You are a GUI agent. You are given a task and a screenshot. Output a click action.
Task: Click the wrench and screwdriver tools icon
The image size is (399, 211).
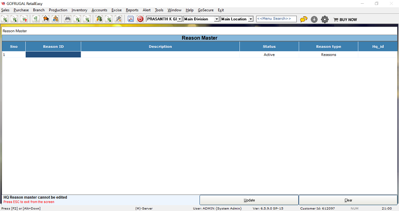[x=118, y=19]
